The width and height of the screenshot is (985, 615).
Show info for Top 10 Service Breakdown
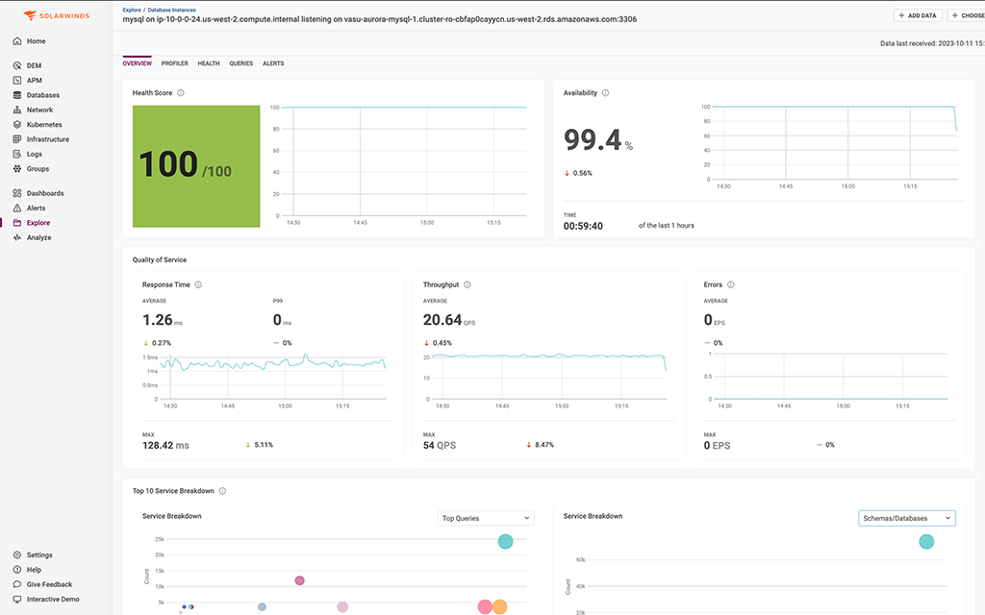pos(222,491)
